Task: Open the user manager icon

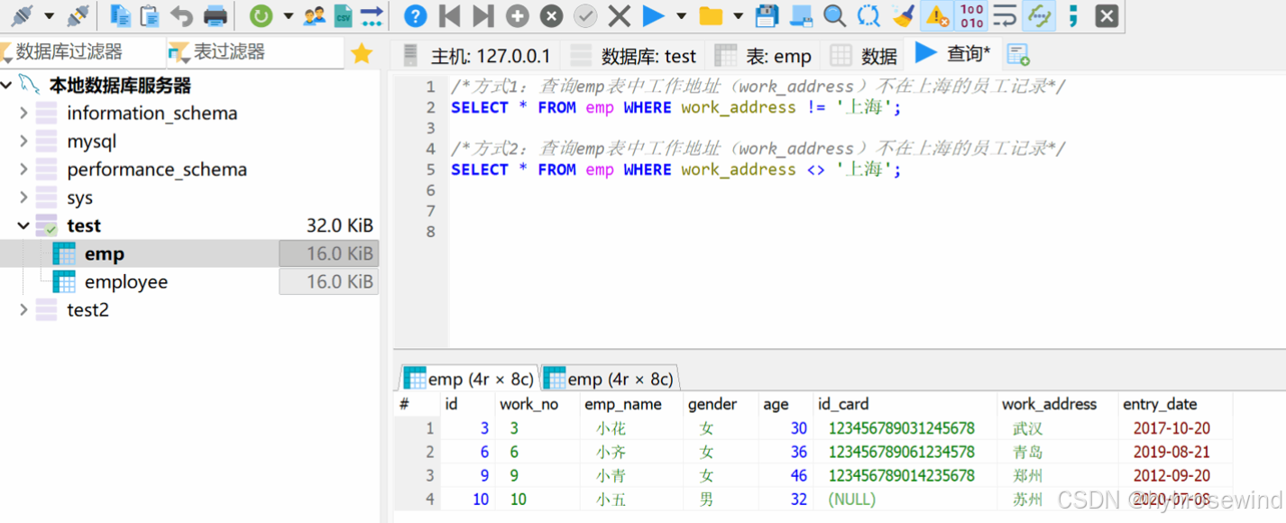Action: [x=314, y=15]
